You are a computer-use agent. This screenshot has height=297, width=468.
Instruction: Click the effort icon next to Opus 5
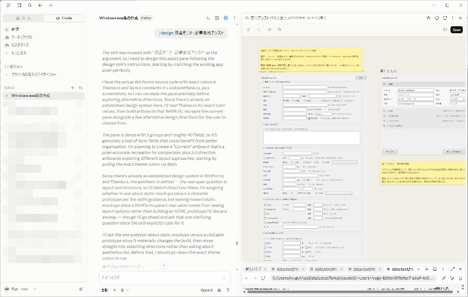click(x=219, y=290)
